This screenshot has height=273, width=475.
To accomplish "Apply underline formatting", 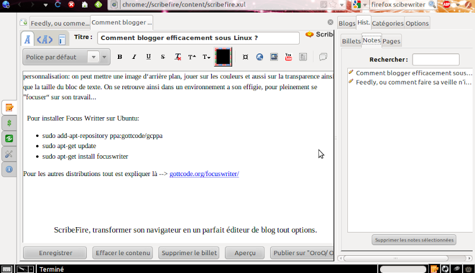I will (x=148, y=57).
